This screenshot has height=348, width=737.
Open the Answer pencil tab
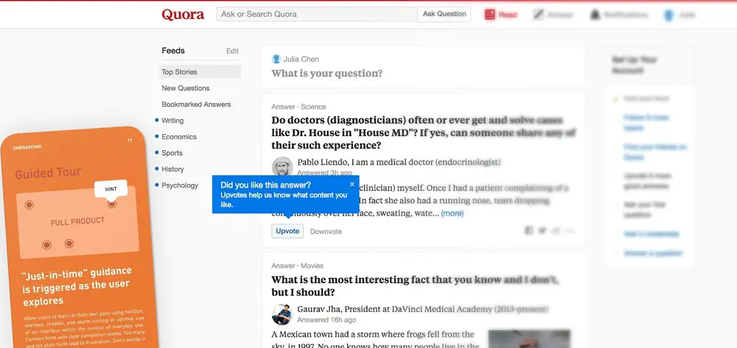[553, 15]
